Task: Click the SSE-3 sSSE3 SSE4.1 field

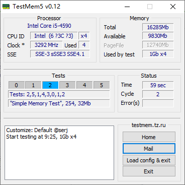Action: (x=60, y=54)
